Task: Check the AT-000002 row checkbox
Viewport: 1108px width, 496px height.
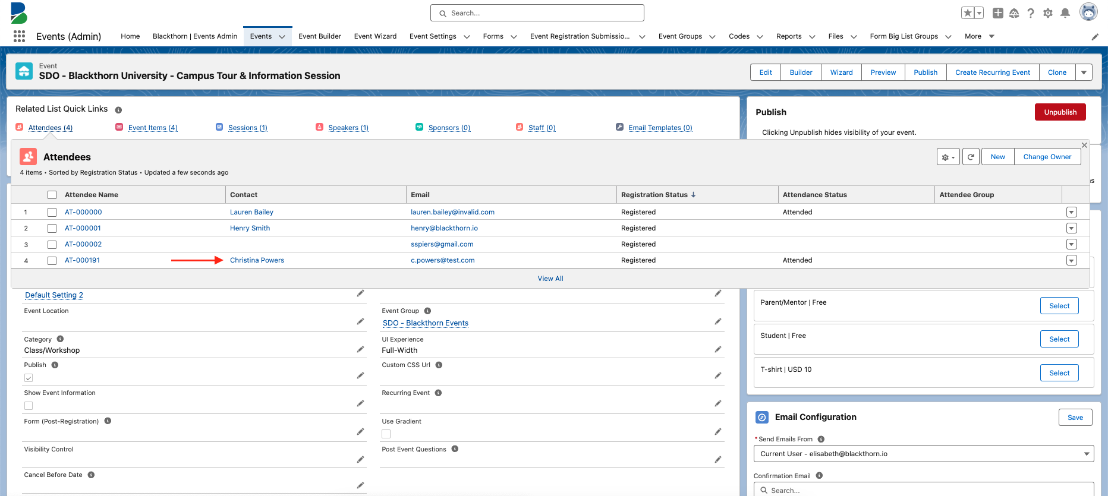Action: coord(52,244)
